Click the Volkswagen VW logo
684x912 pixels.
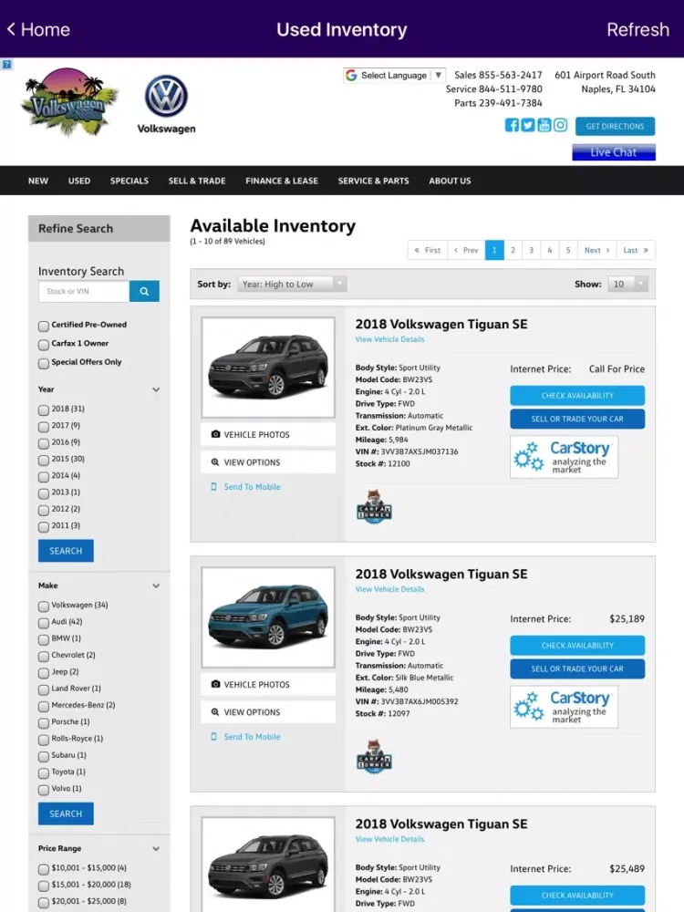pyautogui.click(x=166, y=104)
